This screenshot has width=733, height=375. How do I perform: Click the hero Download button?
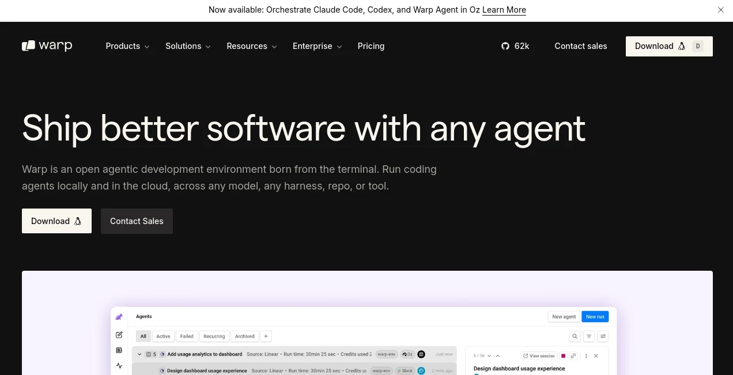[x=56, y=221]
